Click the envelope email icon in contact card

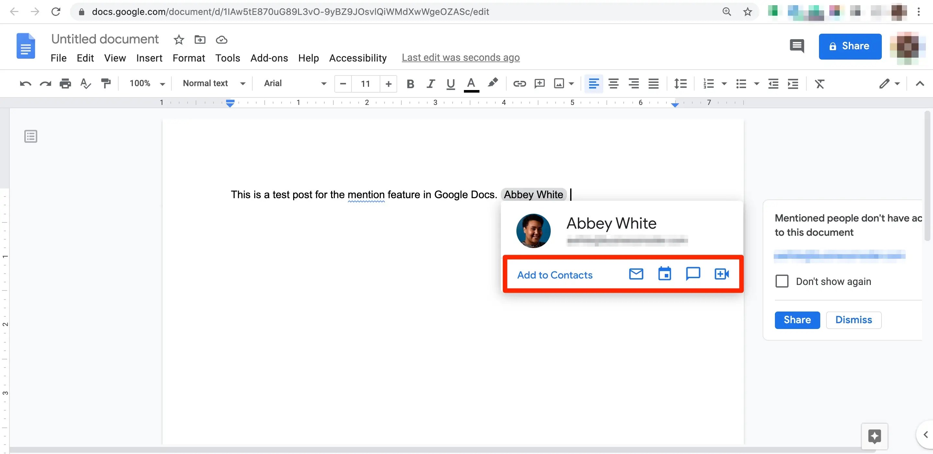[x=636, y=274]
